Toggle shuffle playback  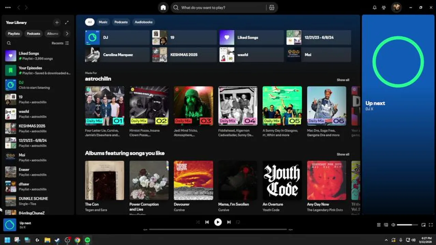pos(198,222)
